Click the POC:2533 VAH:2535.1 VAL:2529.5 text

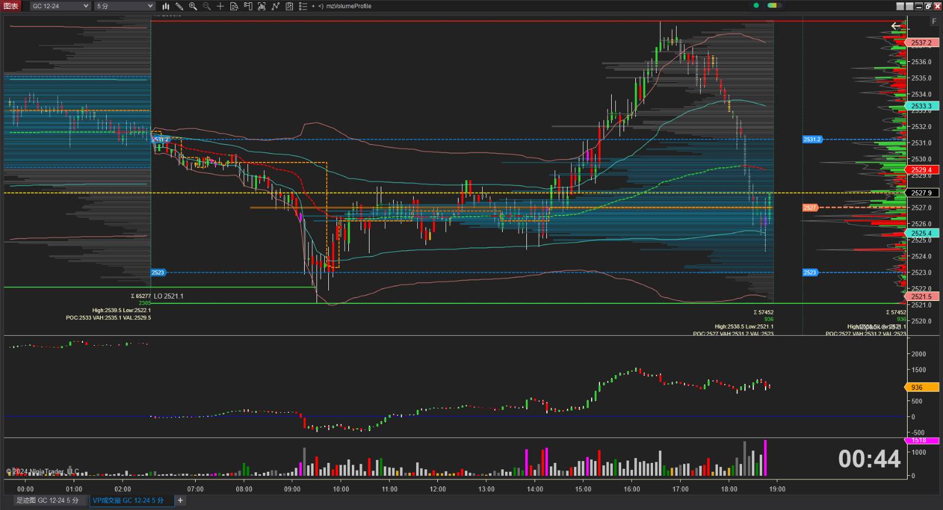108,318
